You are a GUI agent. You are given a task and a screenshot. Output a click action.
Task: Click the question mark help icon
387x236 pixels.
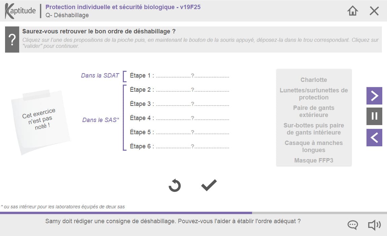[x=12, y=40]
